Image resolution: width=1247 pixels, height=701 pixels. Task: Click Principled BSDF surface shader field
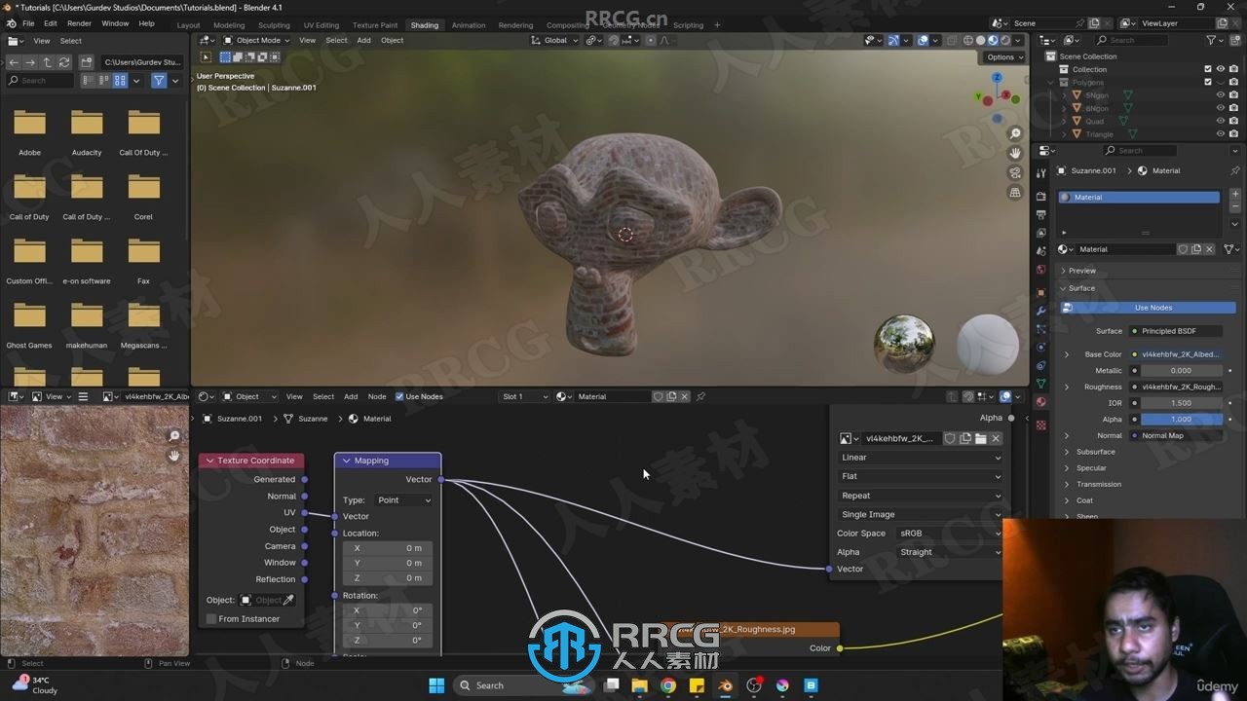pos(1176,331)
